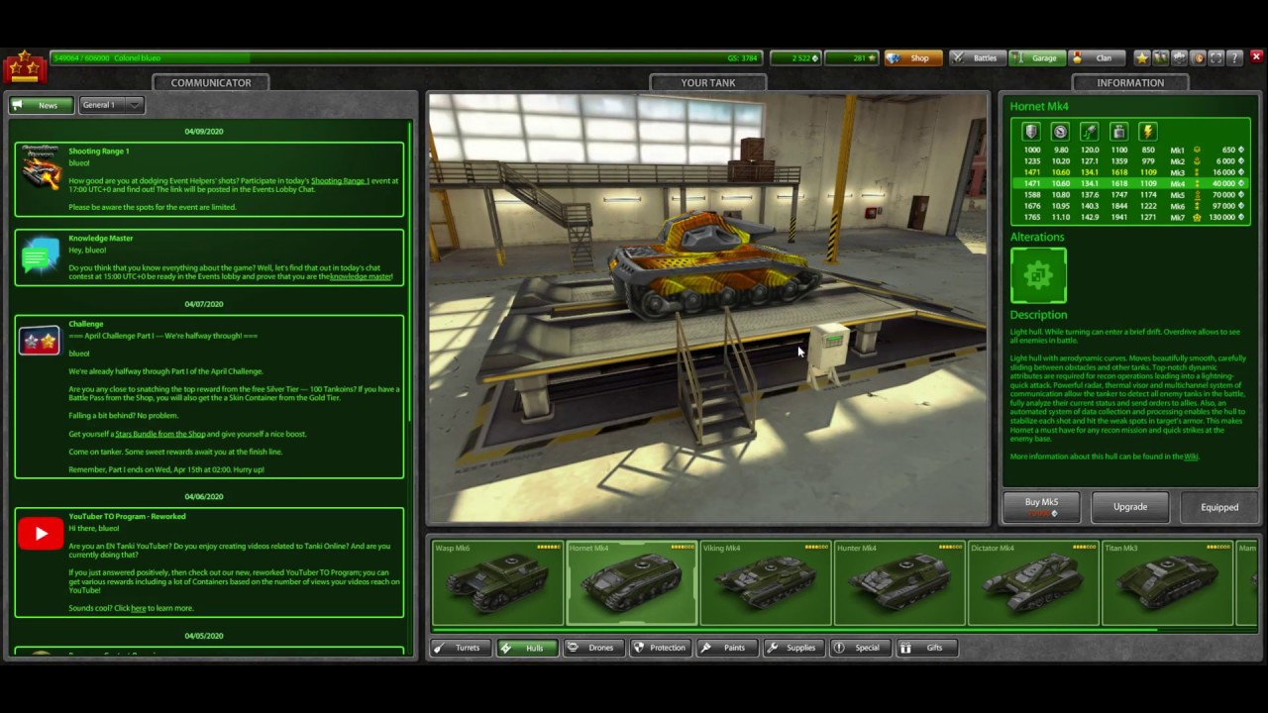The width and height of the screenshot is (1268, 713).
Task: Select the Hornet Mk4 hull thumbnail
Action: click(x=631, y=583)
